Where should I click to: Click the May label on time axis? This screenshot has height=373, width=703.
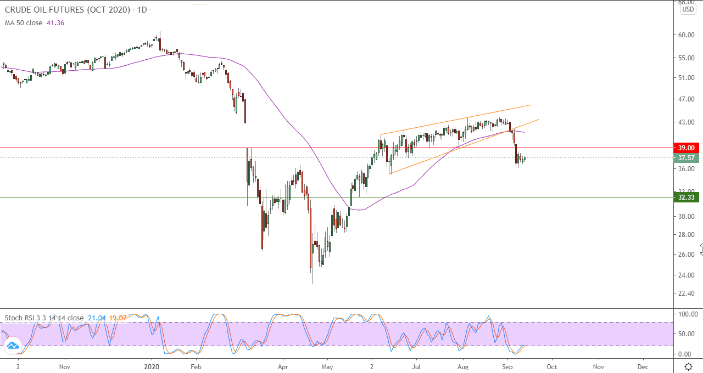tap(327, 366)
